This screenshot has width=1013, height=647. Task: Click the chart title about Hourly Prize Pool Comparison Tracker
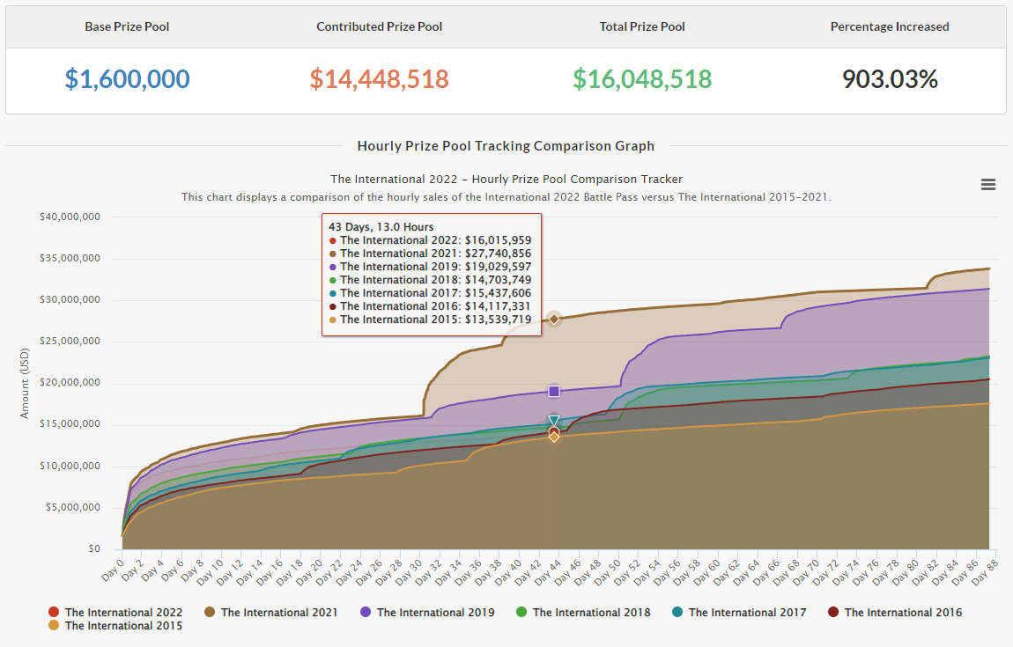[506, 179]
